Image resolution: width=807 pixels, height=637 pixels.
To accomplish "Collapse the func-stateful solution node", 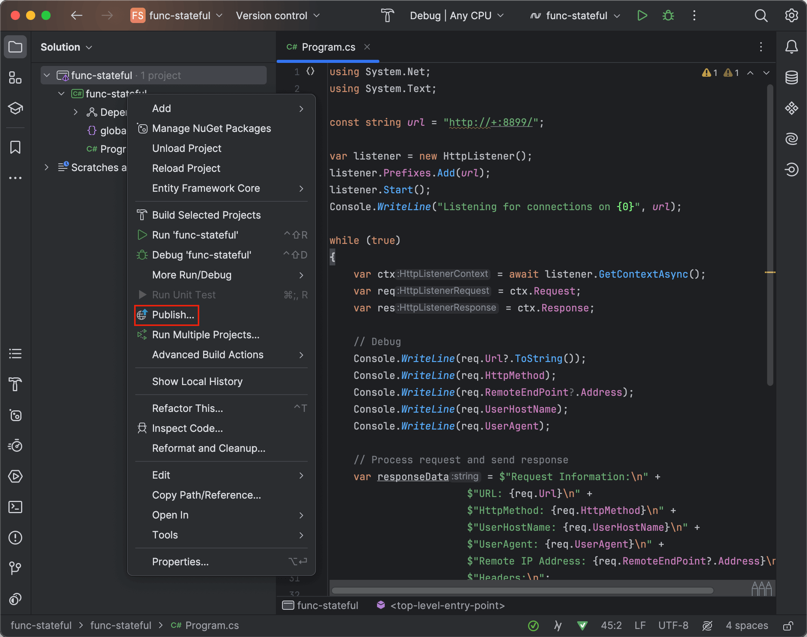I will coord(47,75).
